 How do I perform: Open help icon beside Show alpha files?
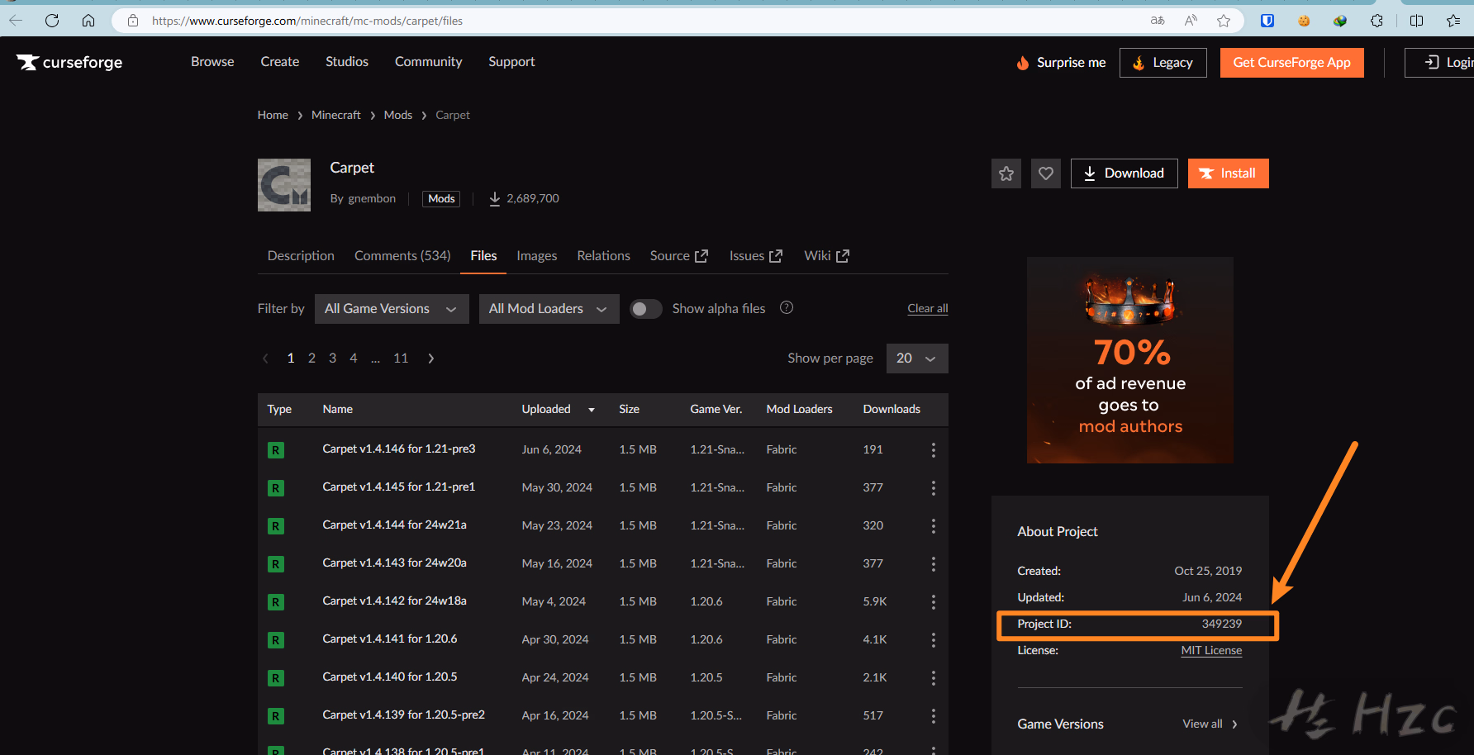click(787, 307)
